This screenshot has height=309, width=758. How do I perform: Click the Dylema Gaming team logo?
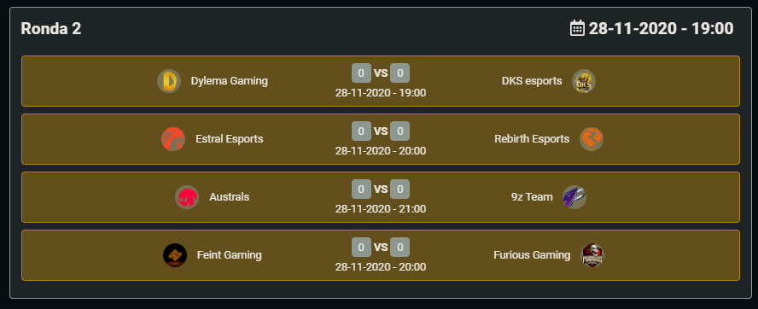[x=169, y=81]
